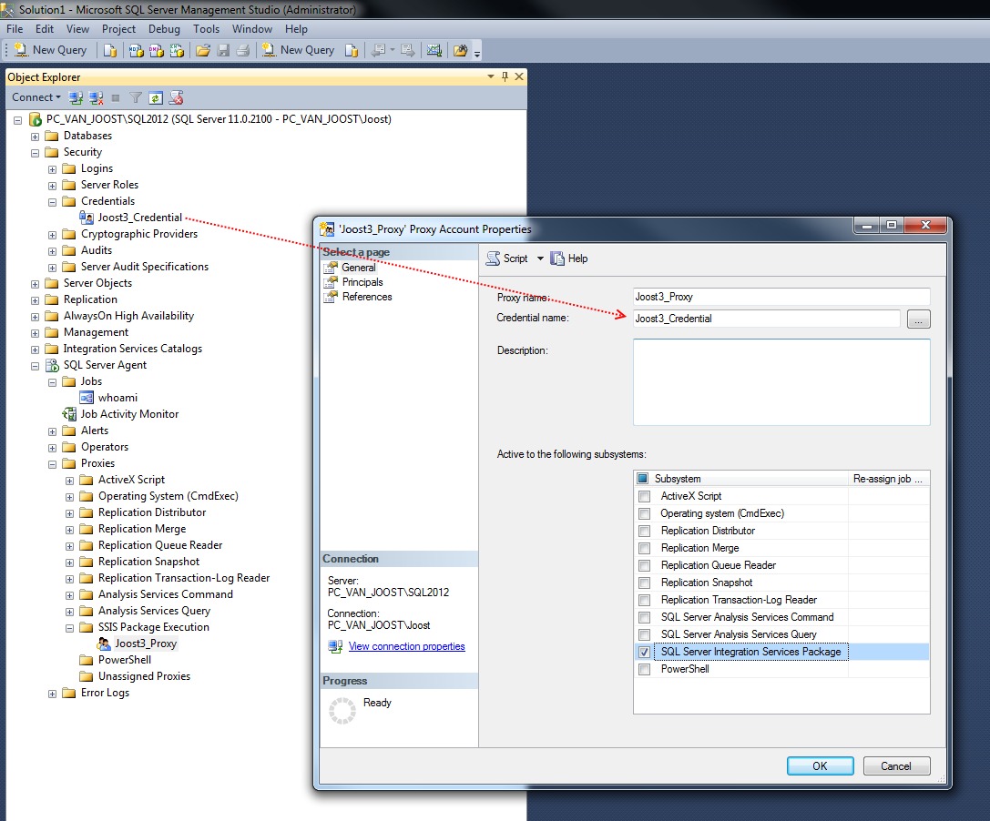Click the Open File folder icon
The image size is (990, 821).
[x=203, y=50]
